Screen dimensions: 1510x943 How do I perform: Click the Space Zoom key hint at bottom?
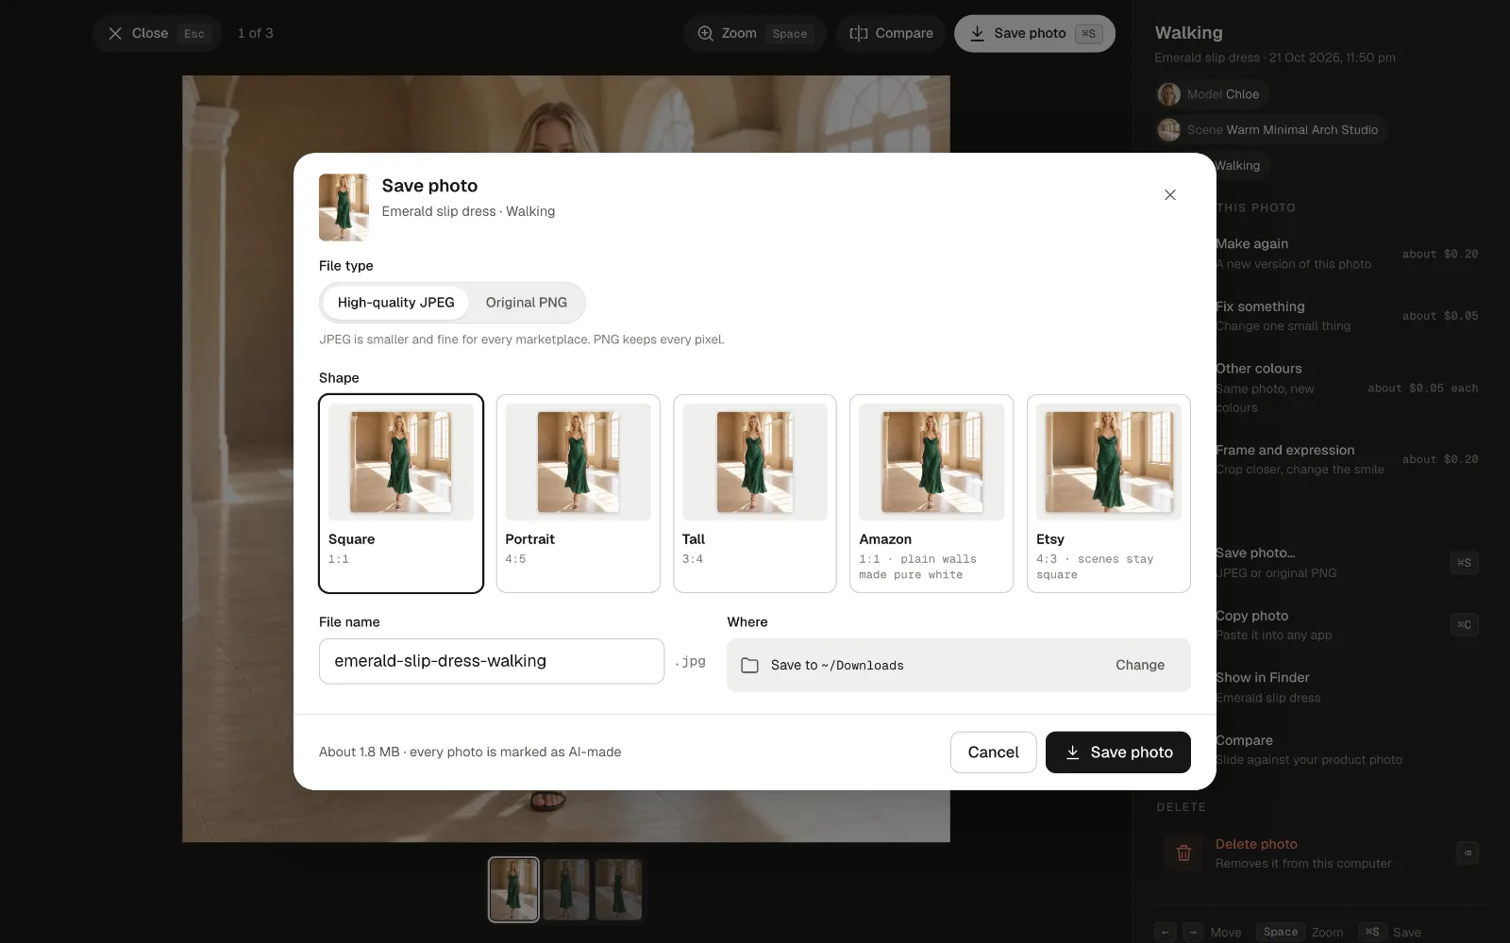click(1300, 932)
